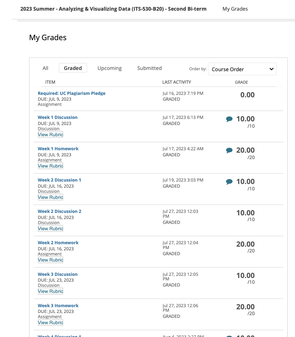Expand the Order by Course Order dropdown

(242, 69)
